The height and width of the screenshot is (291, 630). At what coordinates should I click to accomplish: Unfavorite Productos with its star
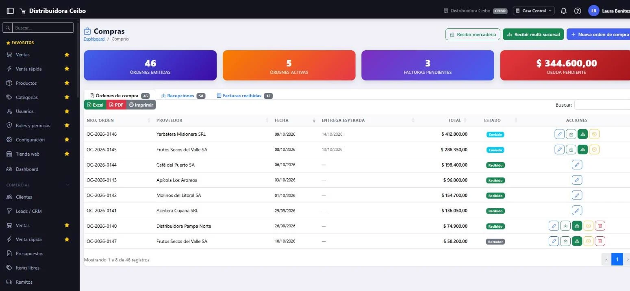(67, 83)
